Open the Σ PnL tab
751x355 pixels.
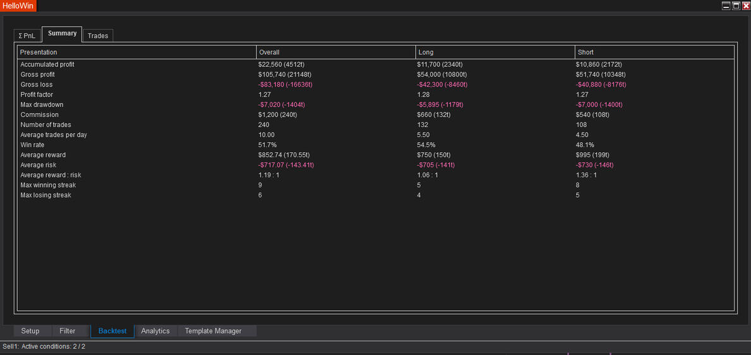point(27,36)
